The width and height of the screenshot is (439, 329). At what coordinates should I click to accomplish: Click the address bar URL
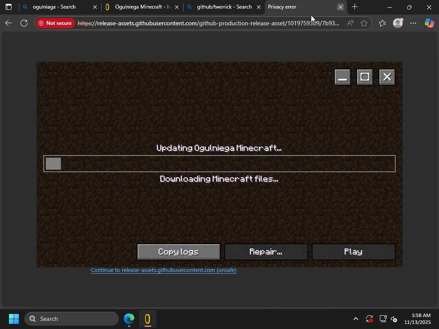[x=209, y=23]
